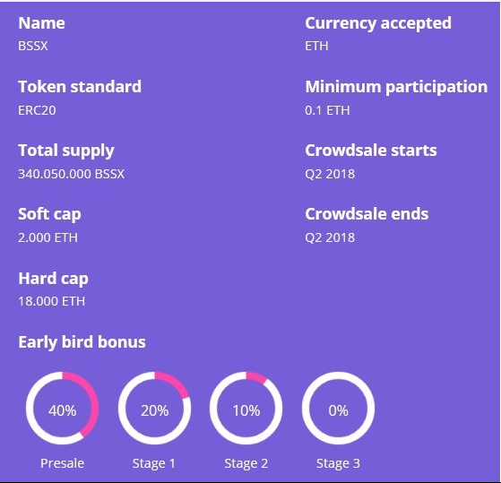Viewport: 501px width, 483px height.
Task: Click the Early bird bonus heading
Action: [x=82, y=342]
